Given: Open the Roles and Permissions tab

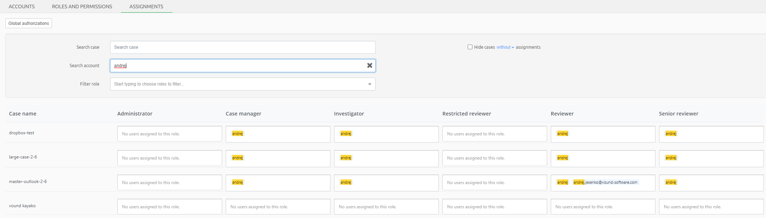Looking at the screenshot, I should tap(82, 6).
